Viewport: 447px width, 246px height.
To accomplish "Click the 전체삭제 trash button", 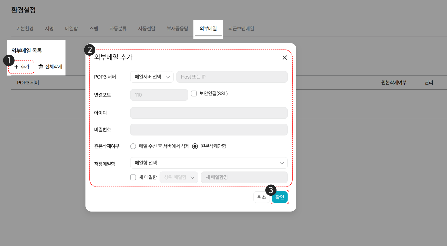I will coord(50,67).
